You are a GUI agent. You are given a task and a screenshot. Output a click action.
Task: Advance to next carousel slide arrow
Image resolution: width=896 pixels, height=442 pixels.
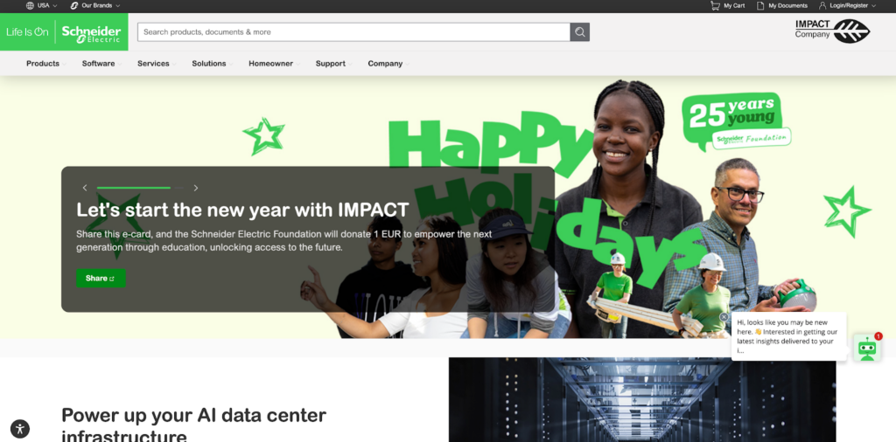pos(196,188)
